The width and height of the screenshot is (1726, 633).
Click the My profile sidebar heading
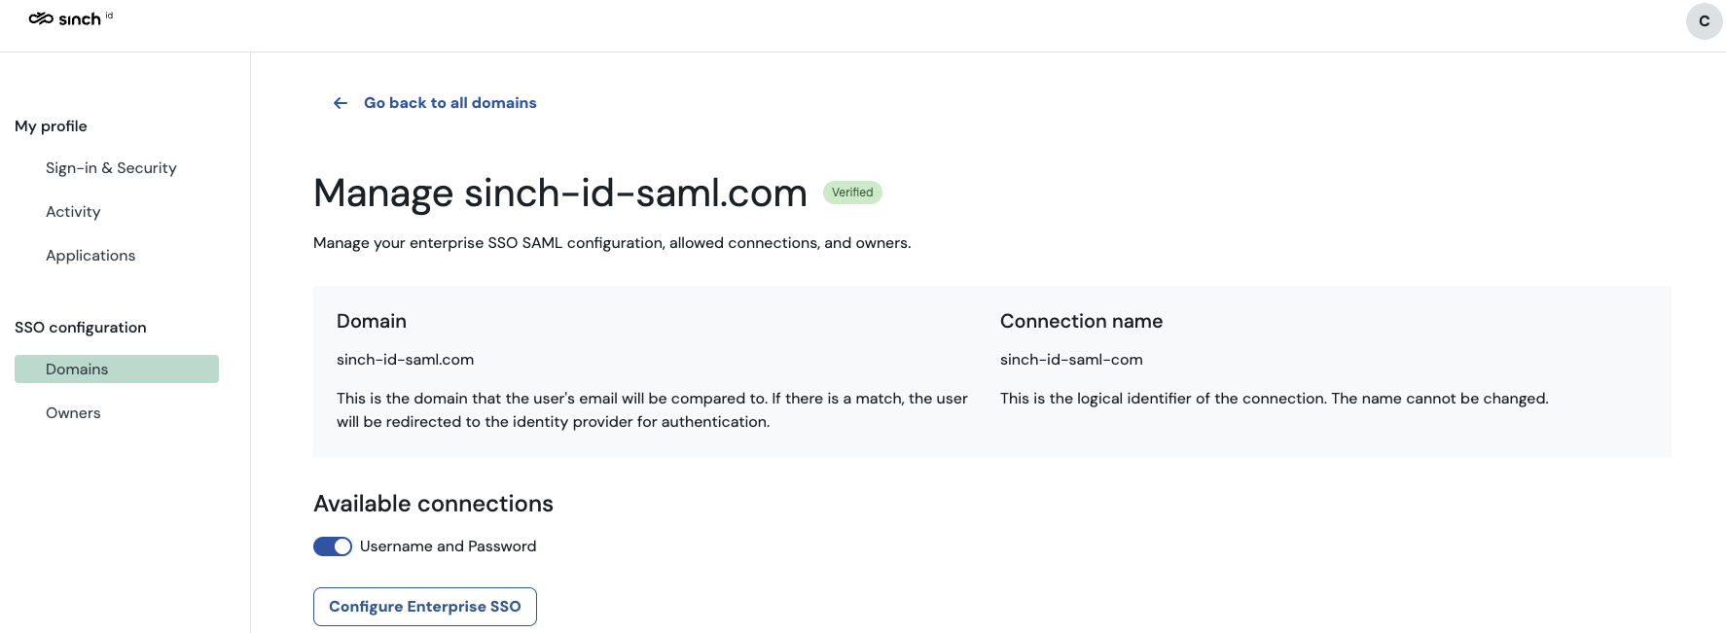[x=51, y=126]
